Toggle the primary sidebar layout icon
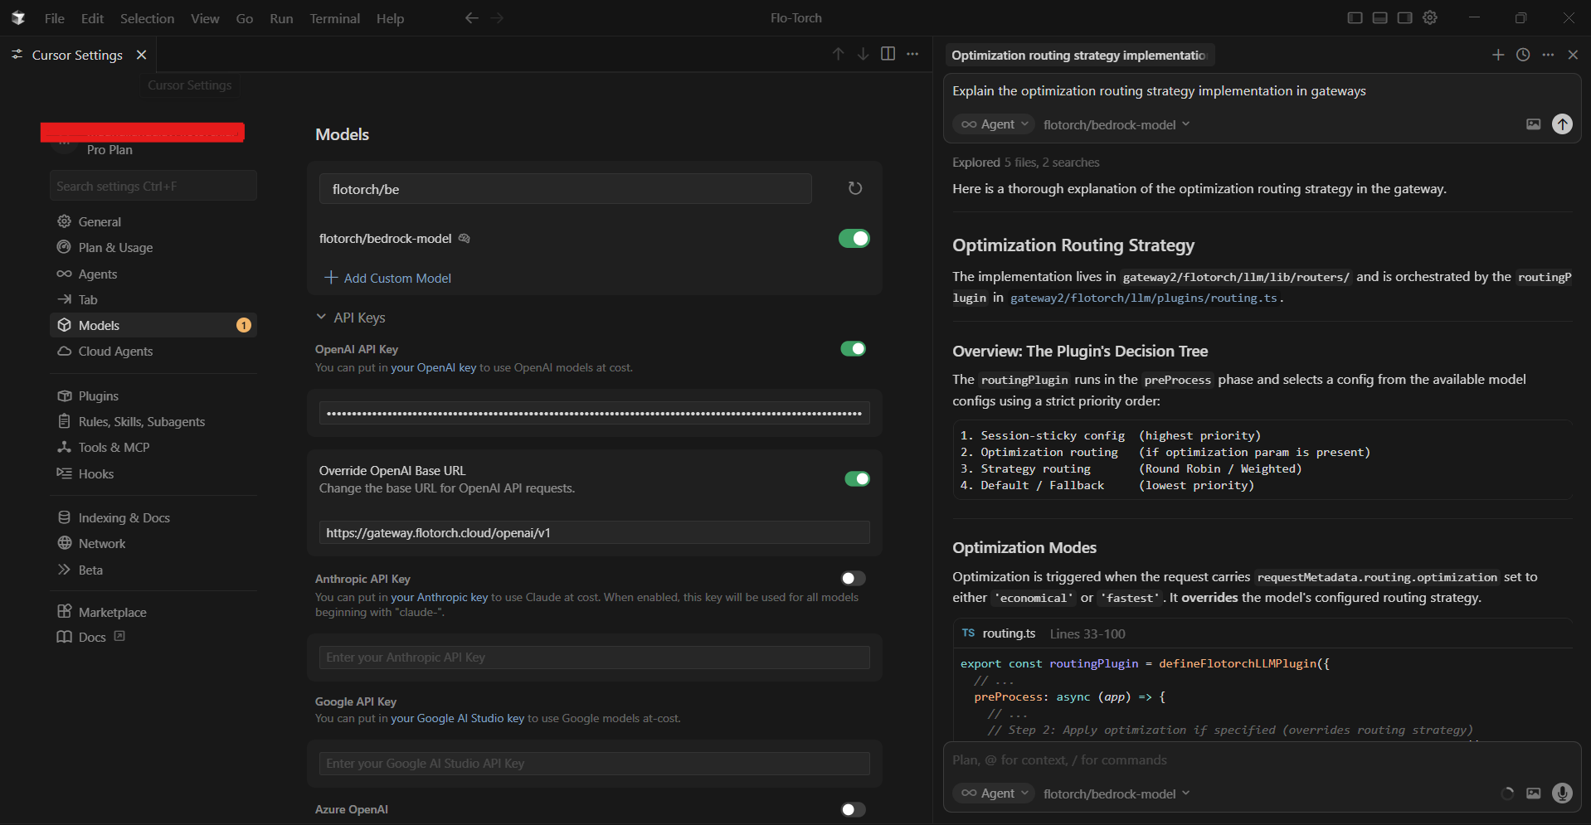 click(x=1355, y=17)
